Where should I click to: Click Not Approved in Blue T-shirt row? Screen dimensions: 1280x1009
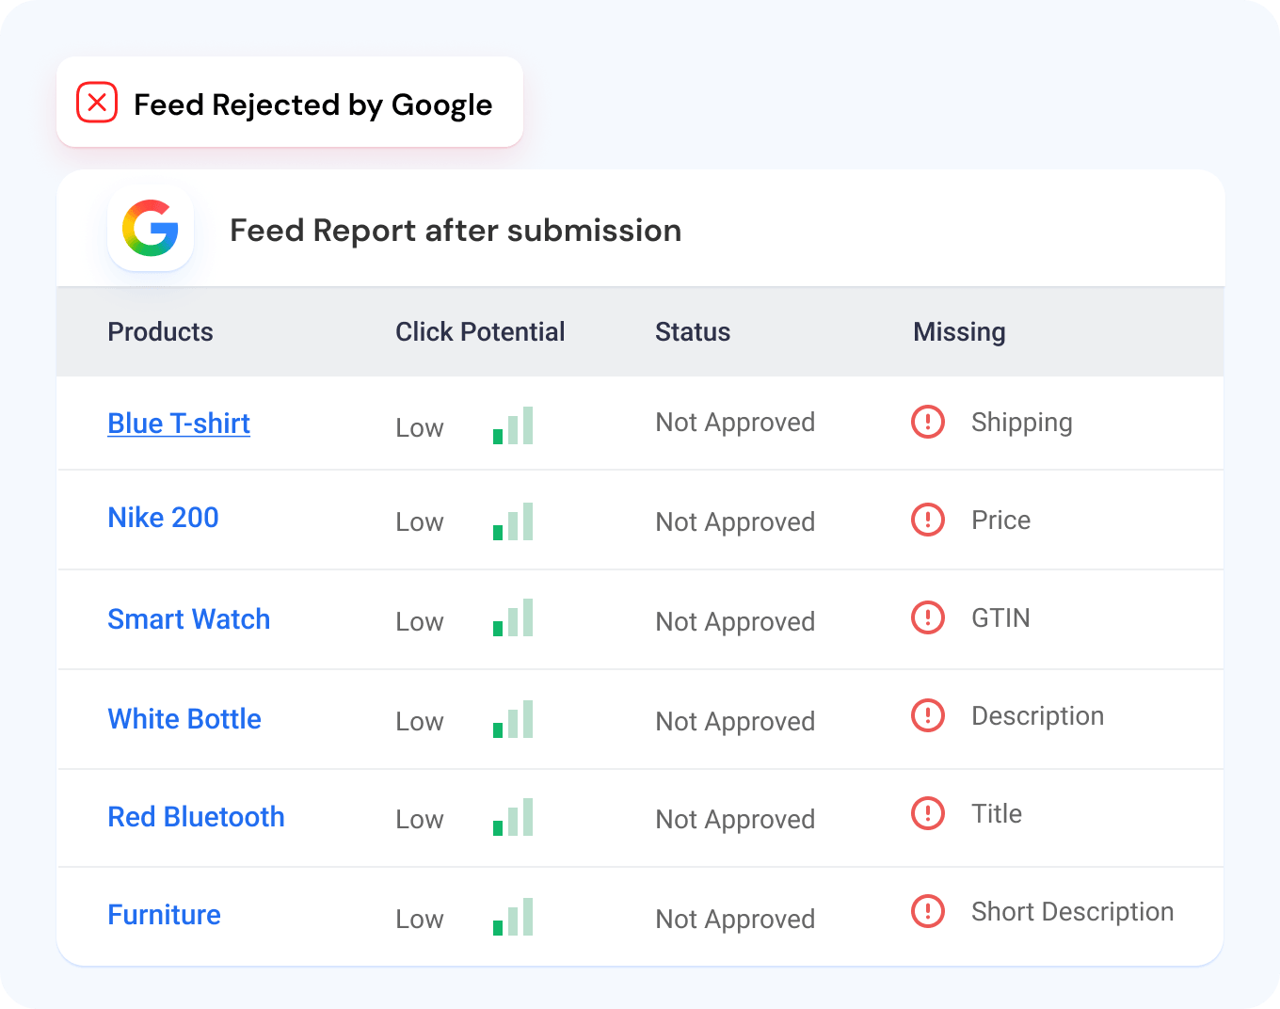(x=735, y=423)
